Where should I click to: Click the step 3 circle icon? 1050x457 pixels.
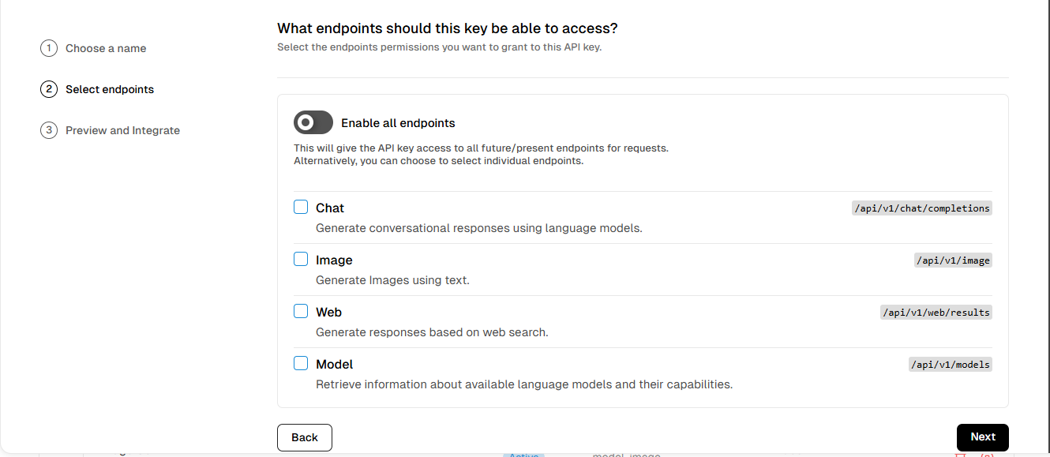49,130
